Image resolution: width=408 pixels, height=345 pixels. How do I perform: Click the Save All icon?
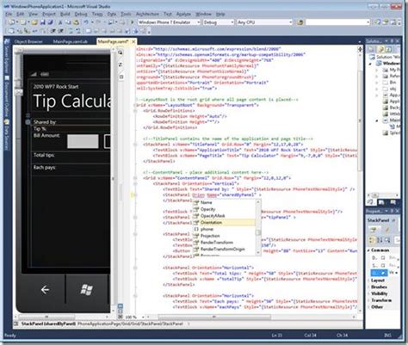pyautogui.click(x=51, y=22)
